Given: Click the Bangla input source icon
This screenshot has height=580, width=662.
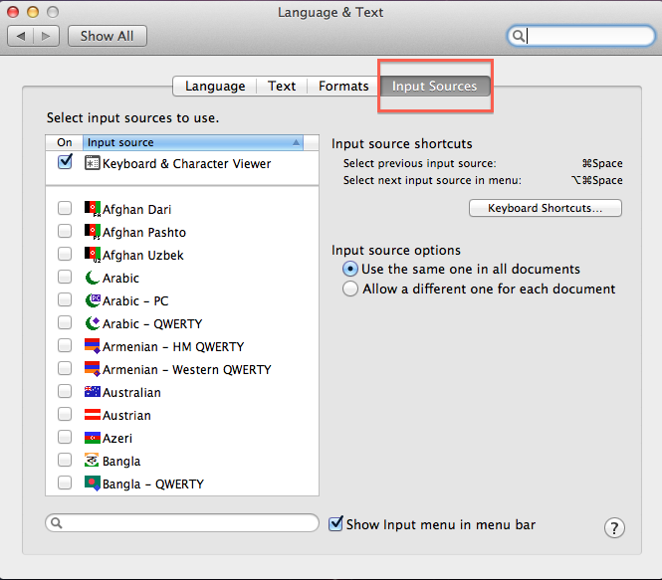Looking at the screenshot, I should click(x=93, y=461).
